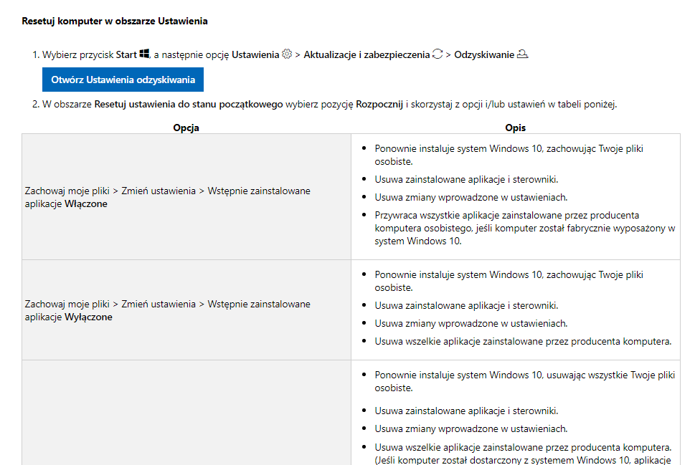Click the Windows Start logo icon

point(144,54)
